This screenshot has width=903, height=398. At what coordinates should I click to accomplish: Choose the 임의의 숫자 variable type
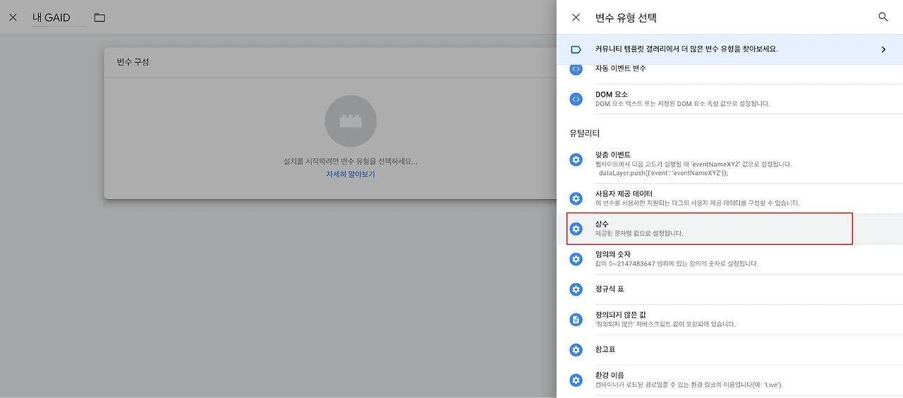tap(729, 259)
